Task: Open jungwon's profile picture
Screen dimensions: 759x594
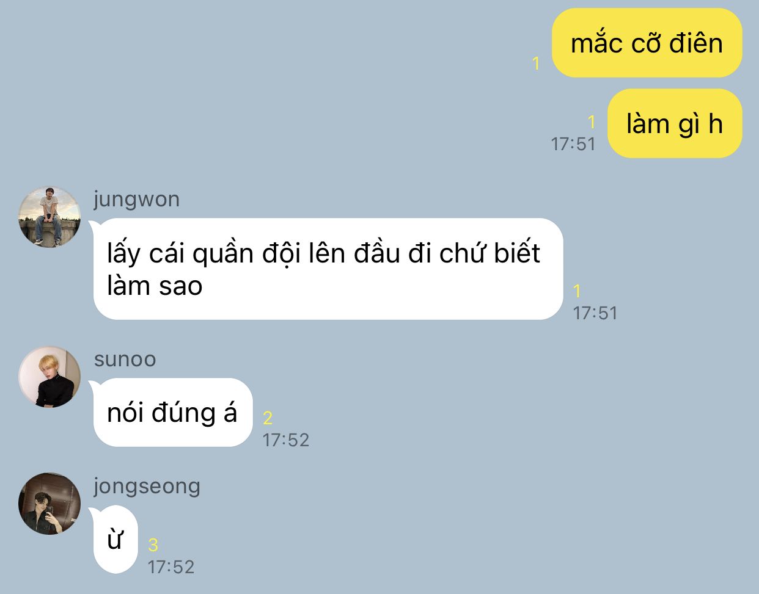Action: coord(50,217)
